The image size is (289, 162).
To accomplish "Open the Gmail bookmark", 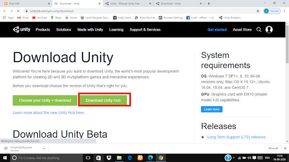I will coord(23,18).
